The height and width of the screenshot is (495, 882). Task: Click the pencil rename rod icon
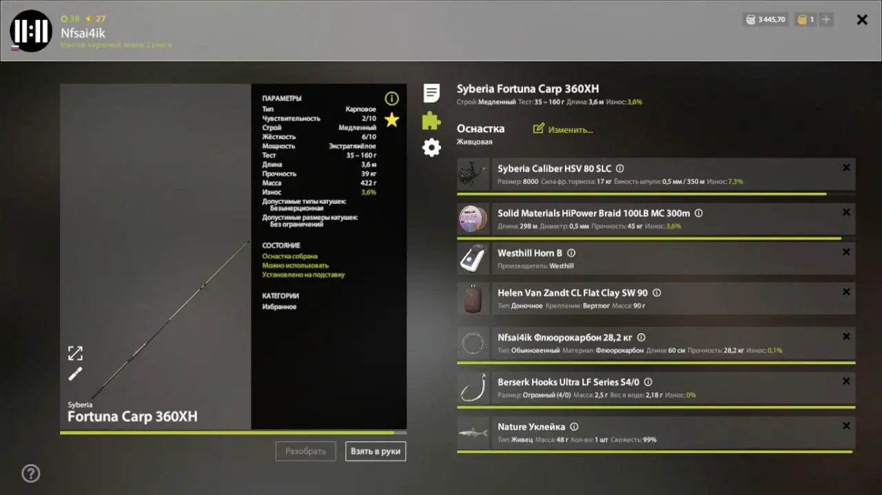[x=75, y=374]
